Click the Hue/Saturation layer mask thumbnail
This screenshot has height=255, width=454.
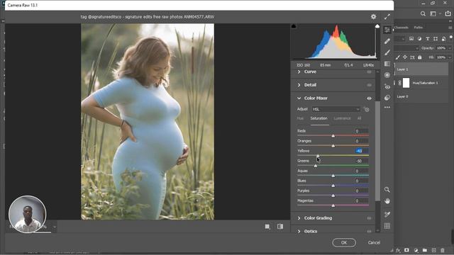pyautogui.click(x=406, y=83)
